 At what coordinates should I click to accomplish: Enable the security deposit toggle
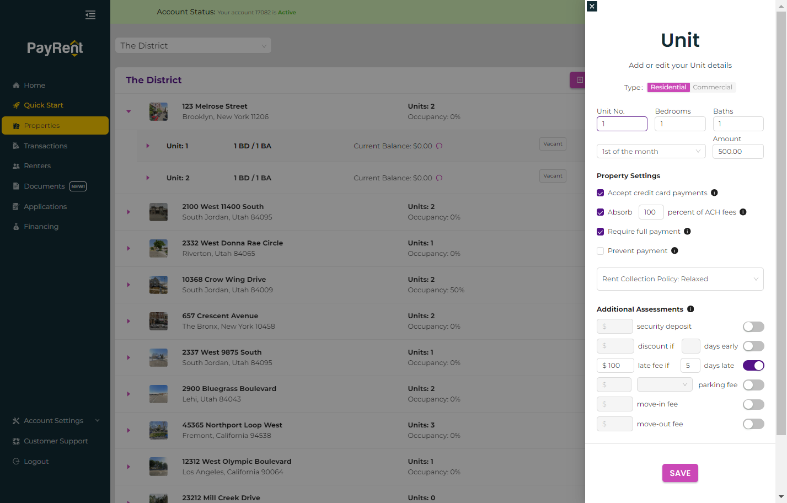pos(753,327)
